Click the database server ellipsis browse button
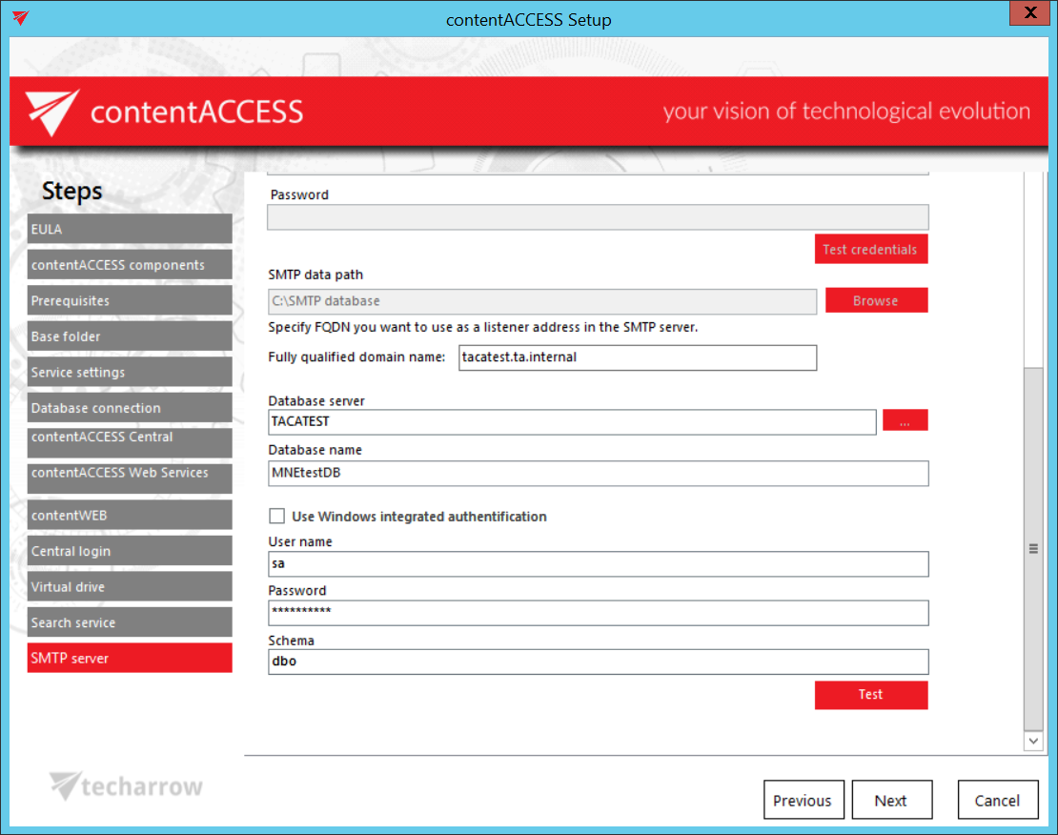The width and height of the screenshot is (1058, 835). 905,420
